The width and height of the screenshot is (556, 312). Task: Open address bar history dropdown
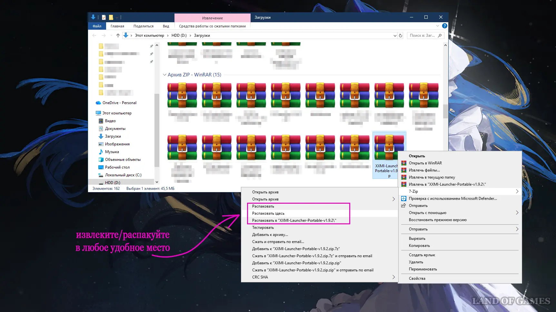[x=395, y=36]
